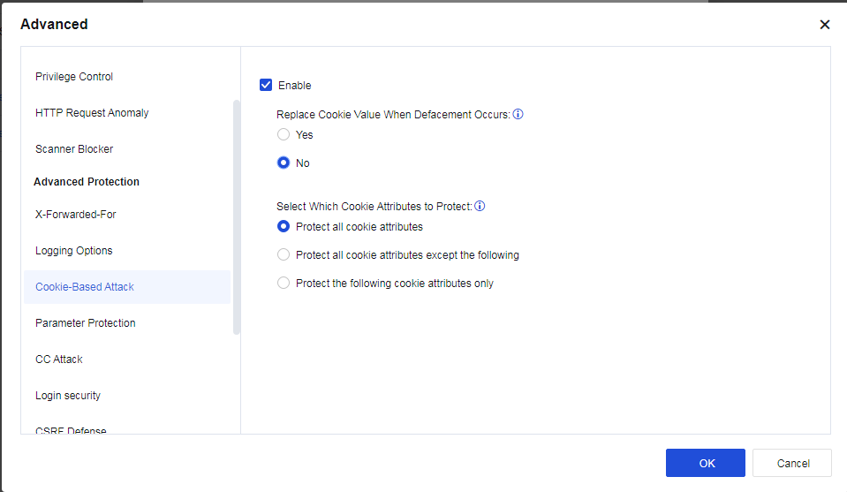847x492 pixels.
Task: Go to Scanner Blocker settings
Action: (74, 149)
